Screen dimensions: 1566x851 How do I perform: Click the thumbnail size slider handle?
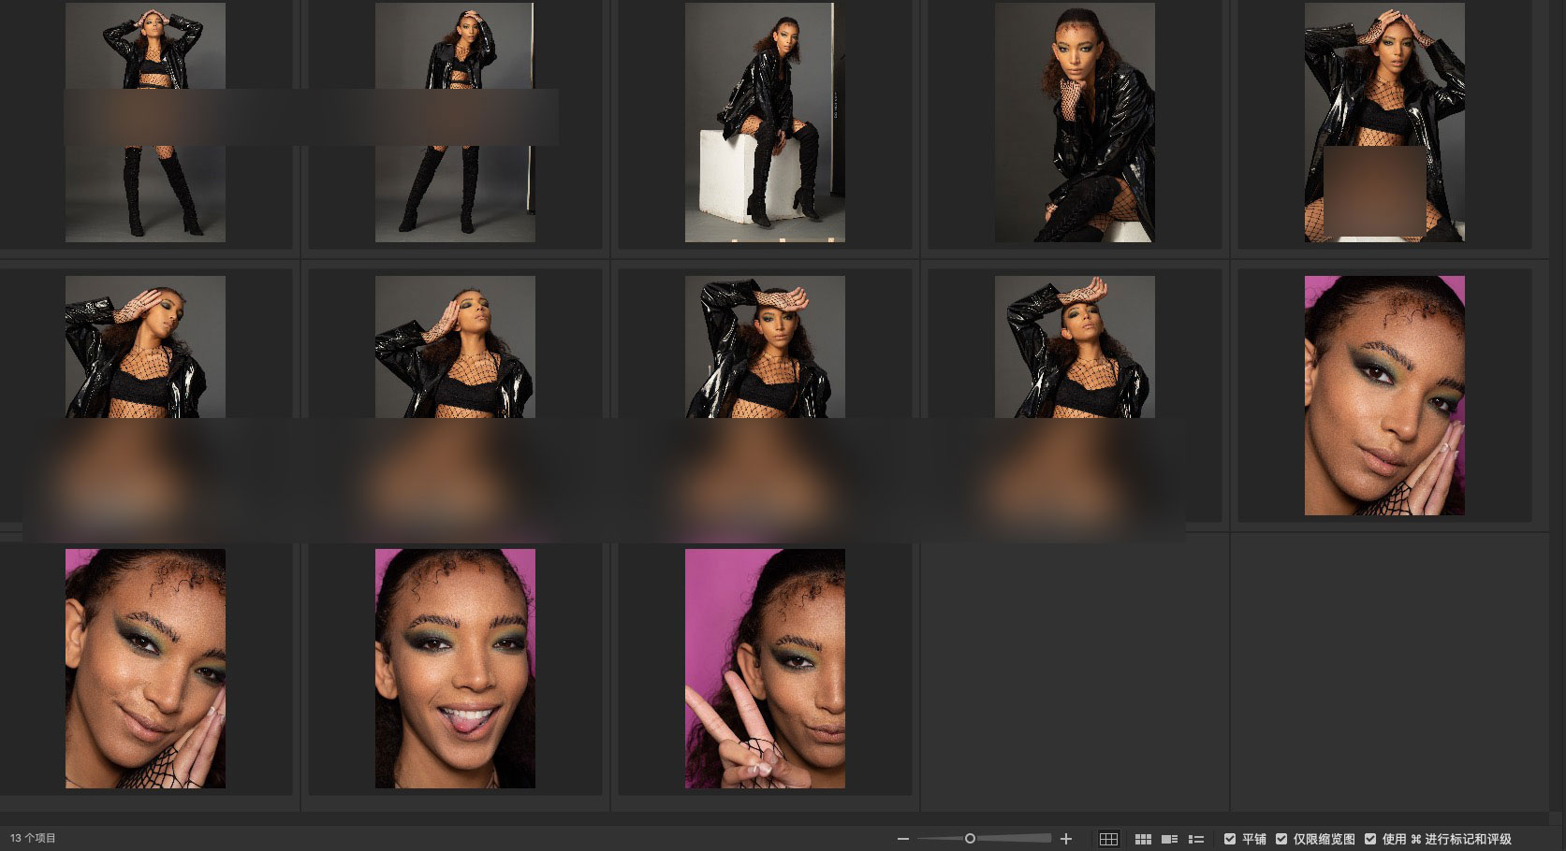(x=970, y=839)
